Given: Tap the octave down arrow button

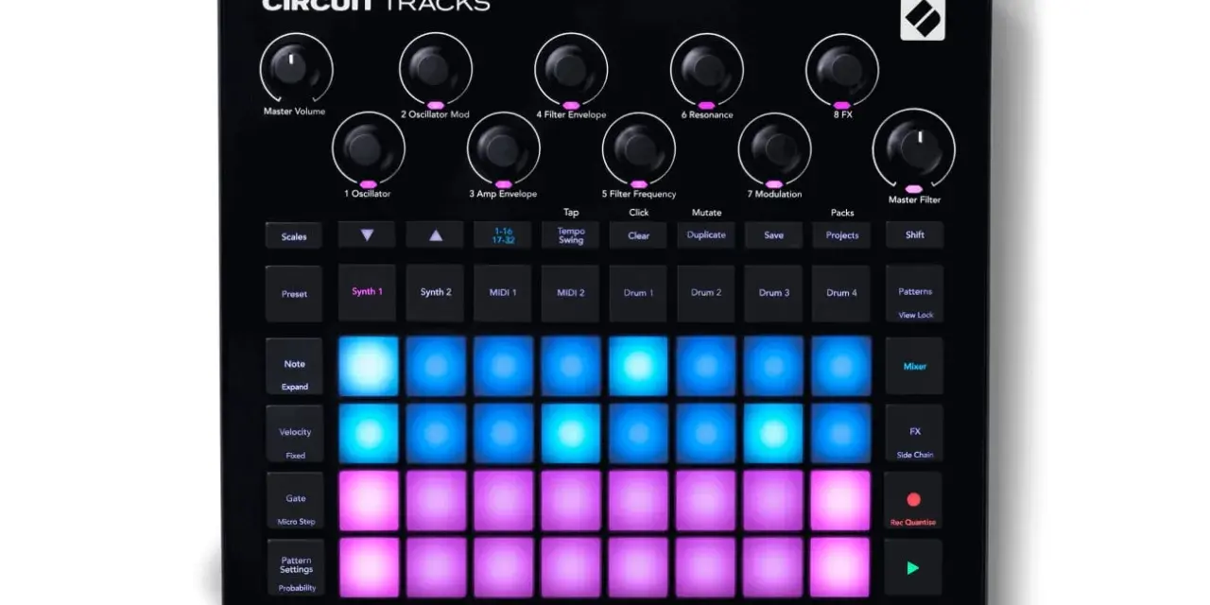Looking at the screenshot, I should click(368, 235).
